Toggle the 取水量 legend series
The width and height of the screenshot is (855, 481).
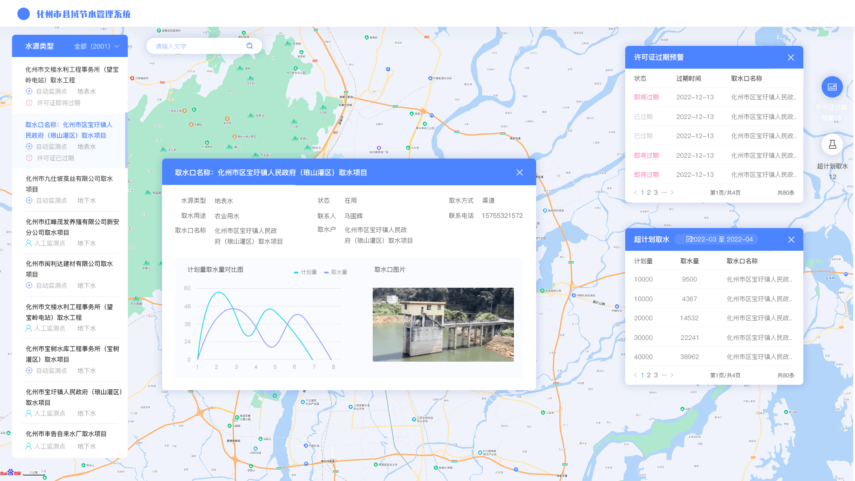click(336, 272)
